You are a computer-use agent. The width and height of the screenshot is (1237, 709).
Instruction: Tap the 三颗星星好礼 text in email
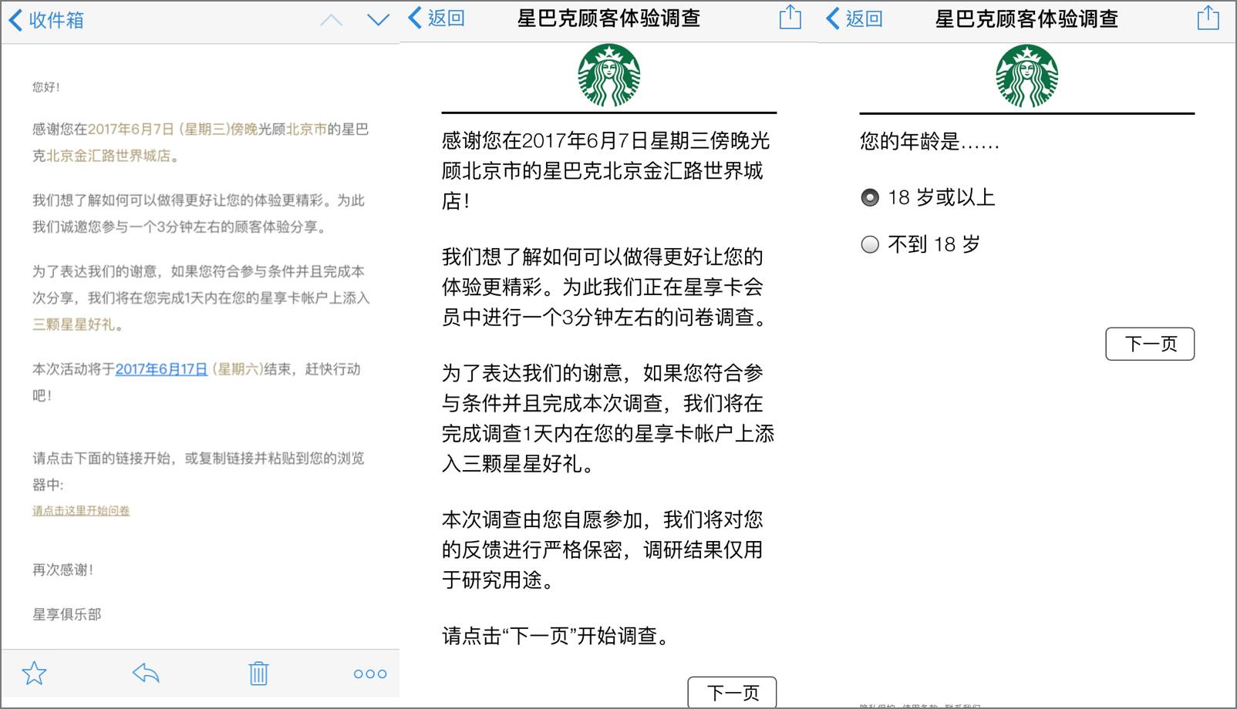(x=74, y=324)
